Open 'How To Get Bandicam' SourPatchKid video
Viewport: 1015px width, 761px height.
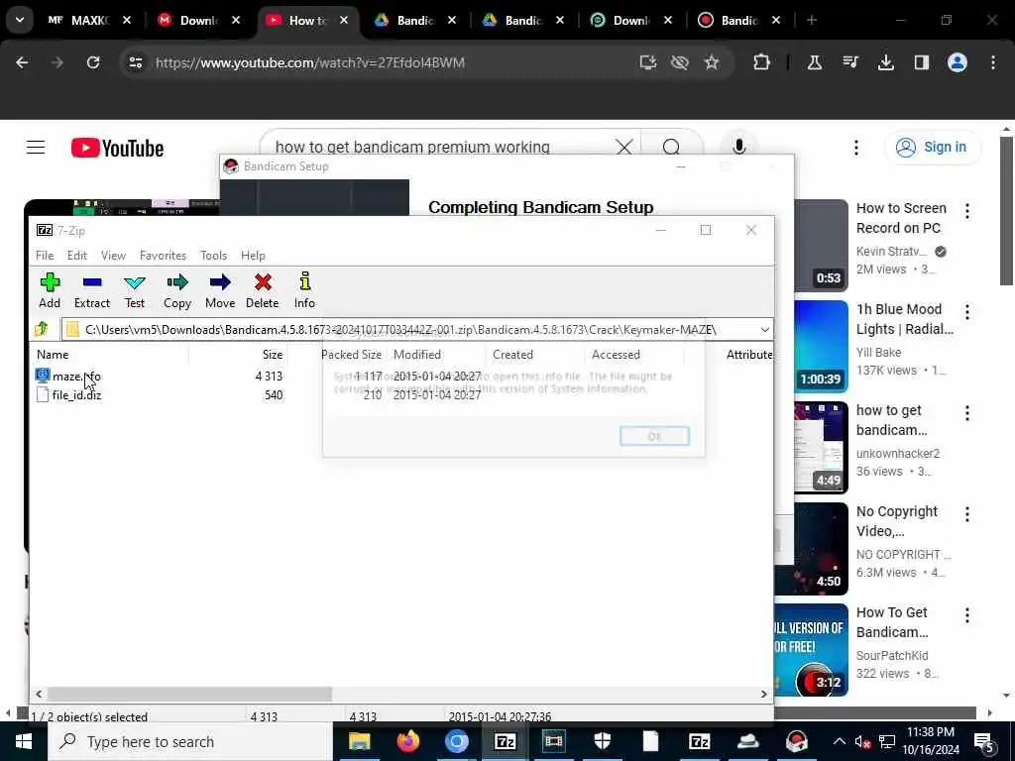tap(892, 622)
